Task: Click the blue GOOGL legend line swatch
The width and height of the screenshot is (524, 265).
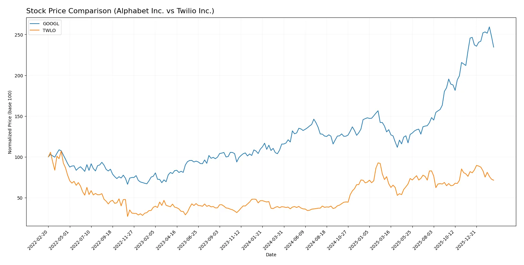Action: [x=35, y=24]
